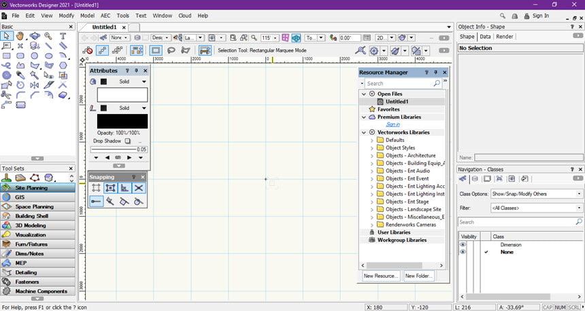Click the Navigation Classes search field
Screen dimensions: 585x311
coord(520,222)
